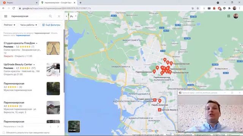The width and height of the screenshot is (243, 136).
Task: Open the Google apps grid
Action: pyautogui.click(x=229, y=16)
